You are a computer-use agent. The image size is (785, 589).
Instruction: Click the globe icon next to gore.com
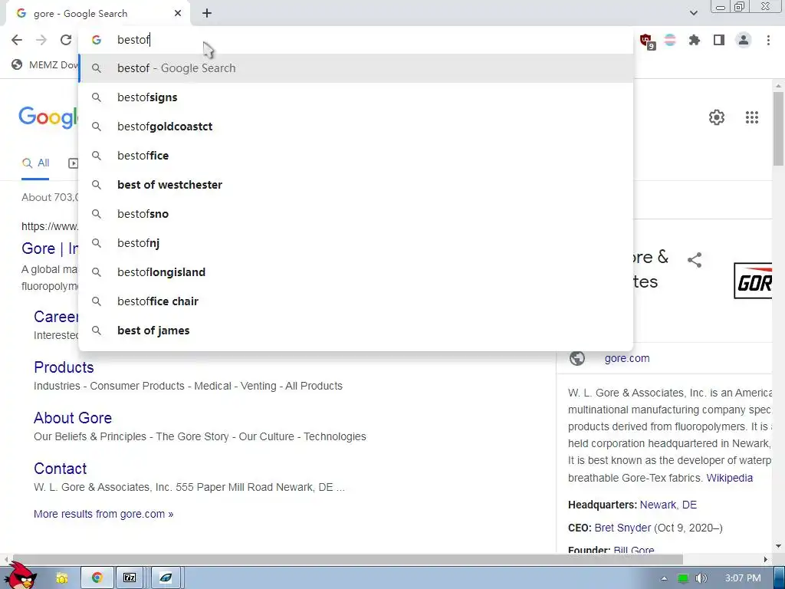pos(576,358)
